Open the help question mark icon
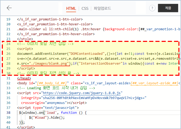Viewport: 181px width, 129px height. coord(152,8)
